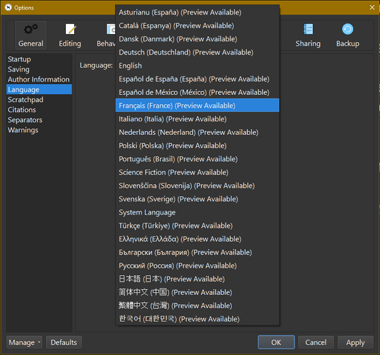The width and height of the screenshot is (380, 355).
Task: Choose Polski (Polska) language option
Action: [197, 146]
